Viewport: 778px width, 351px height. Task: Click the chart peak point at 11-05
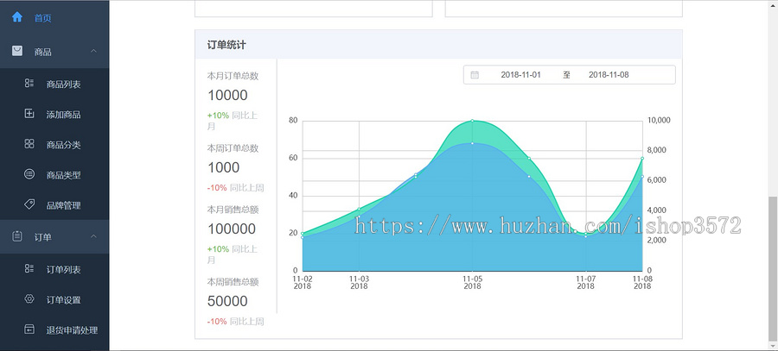472,120
